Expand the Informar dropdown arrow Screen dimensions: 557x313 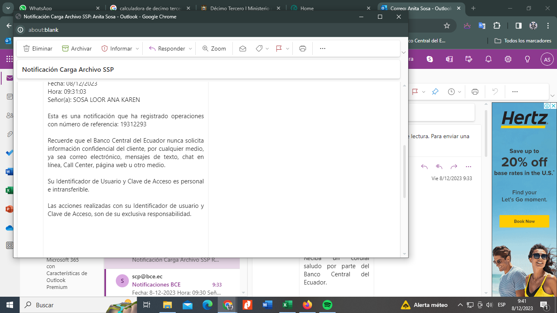tap(137, 49)
